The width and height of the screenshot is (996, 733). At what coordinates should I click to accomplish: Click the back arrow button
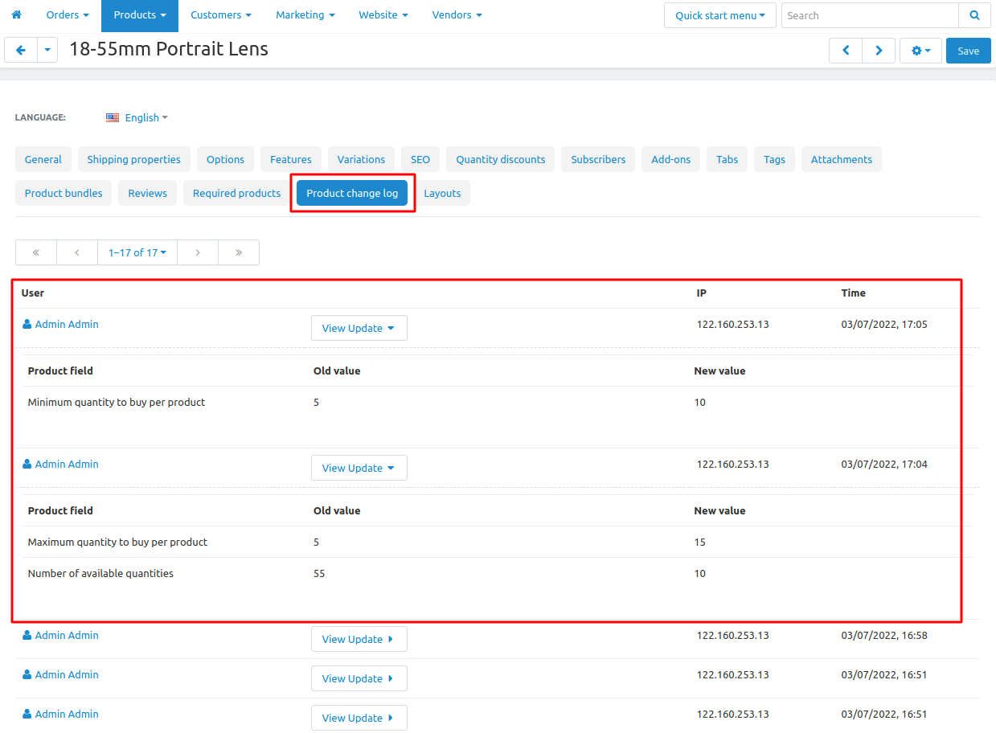tap(21, 50)
